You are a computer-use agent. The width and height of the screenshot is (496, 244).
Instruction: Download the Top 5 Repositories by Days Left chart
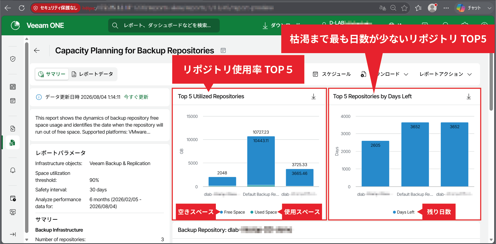(469, 96)
